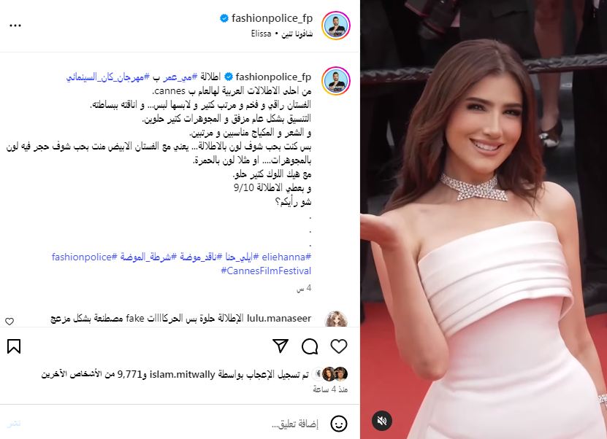Open emoji picker smiley icon
Screen dimensions: 607x439
pyautogui.click(x=339, y=424)
